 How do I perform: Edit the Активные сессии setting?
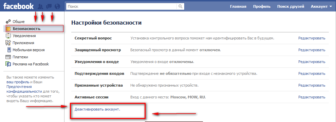[x=312, y=97]
